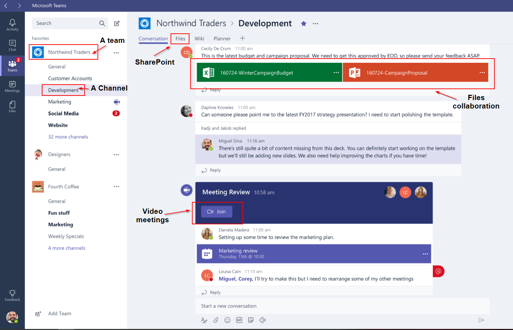Click the Format text icon
The width and height of the screenshot is (513, 330).
pyautogui.click(x=204, y=320)
